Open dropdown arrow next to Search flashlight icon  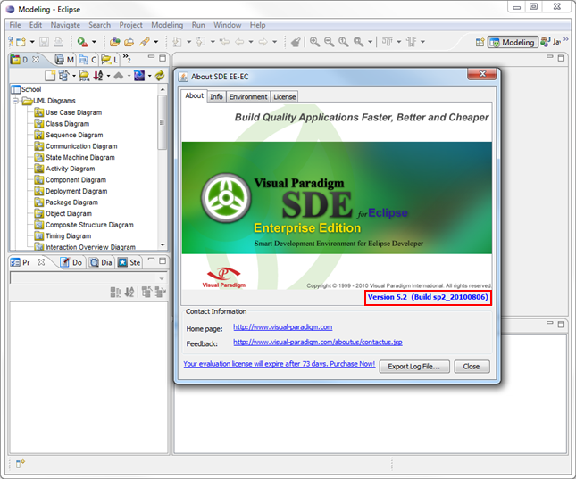[x=155, y=42]
